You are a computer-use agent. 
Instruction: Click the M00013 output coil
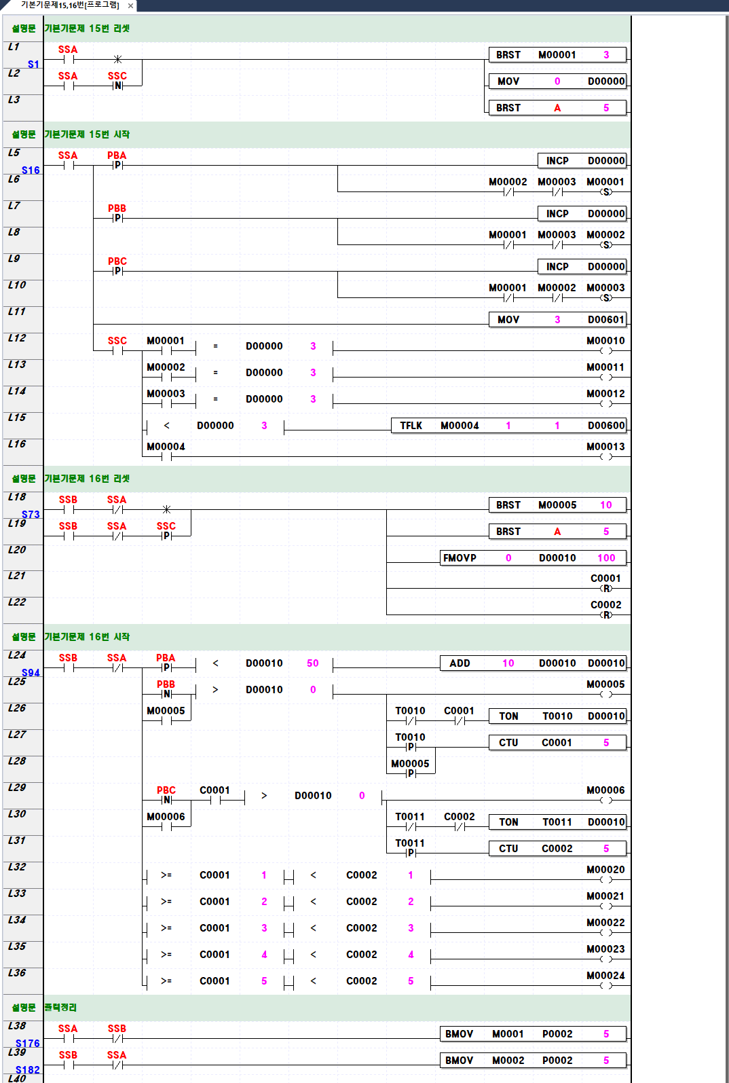tap(606, 456)
